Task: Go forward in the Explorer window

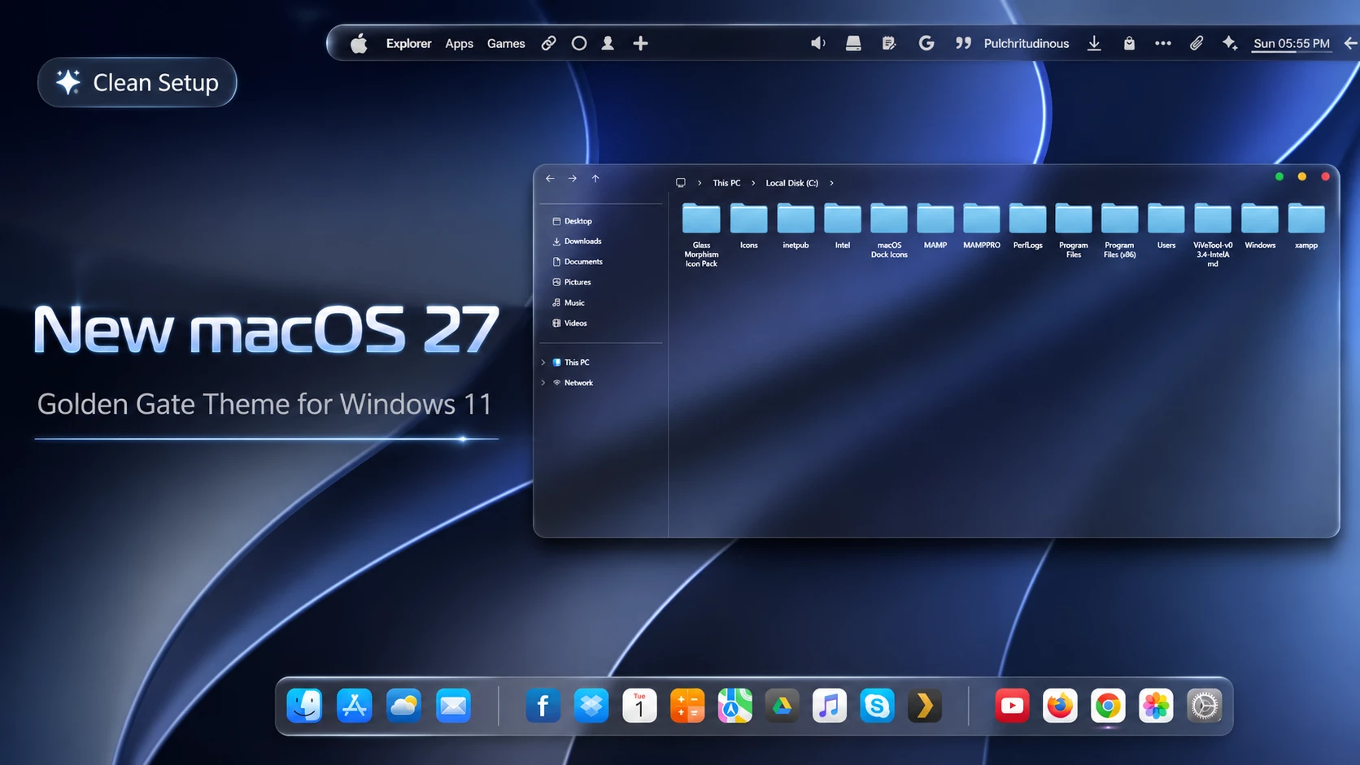Action: [573, 178]
